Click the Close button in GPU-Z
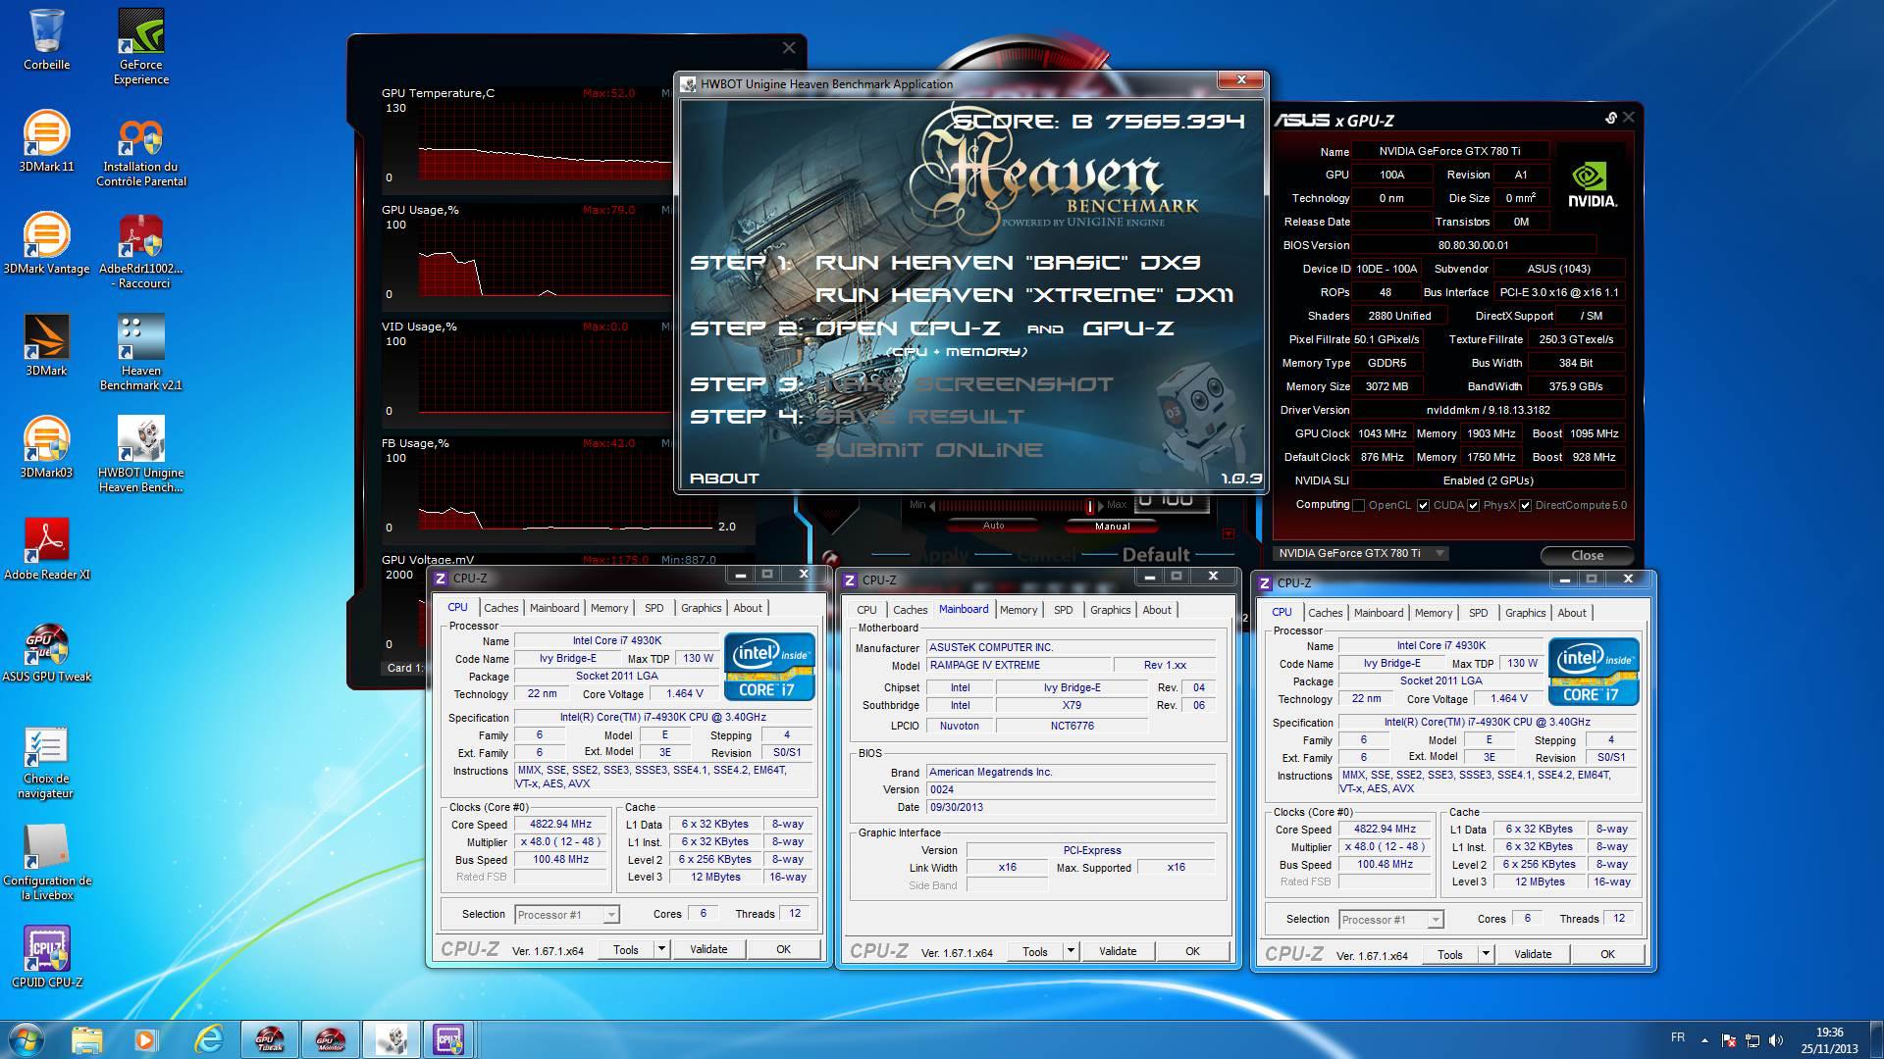This screenshot has width=1884, height=1059. [1587, 555]
